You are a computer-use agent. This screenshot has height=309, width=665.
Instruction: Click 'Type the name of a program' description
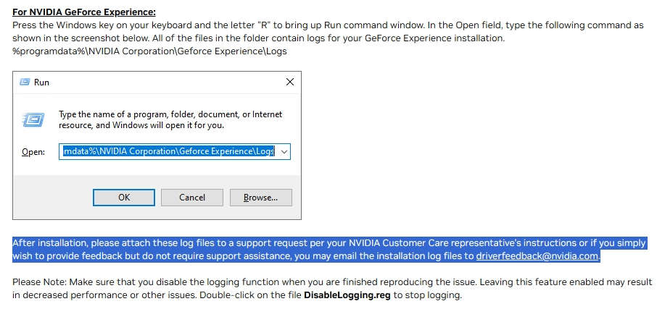coord(170,120)
